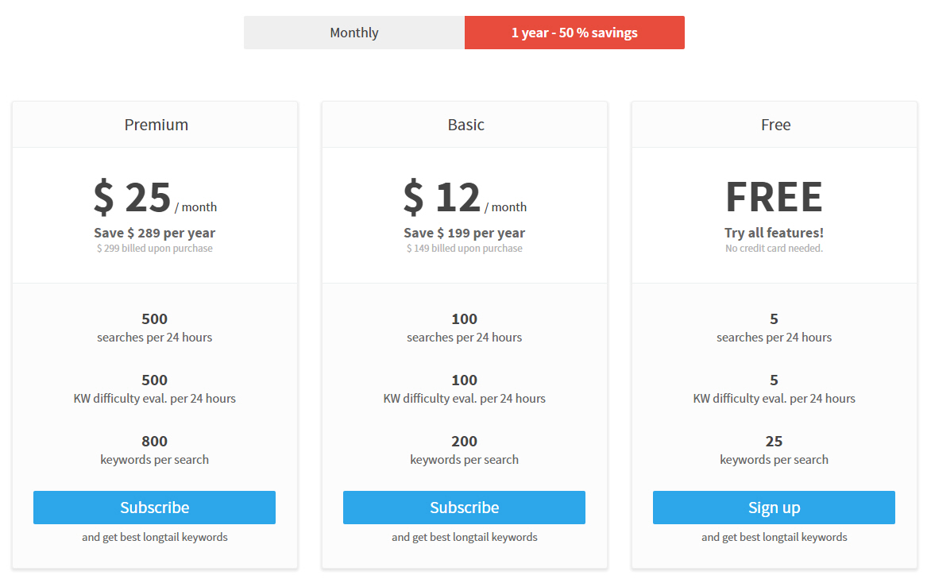Screen dimensions: 931x583
Task: Select the 1 year - 50 % savings option
Action: pyautogui.click(x=574, y=33)
